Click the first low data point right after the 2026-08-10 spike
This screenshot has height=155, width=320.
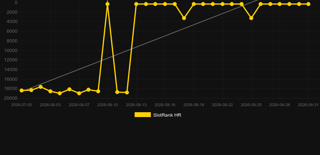pyautogui.click(x=117, y=92)
